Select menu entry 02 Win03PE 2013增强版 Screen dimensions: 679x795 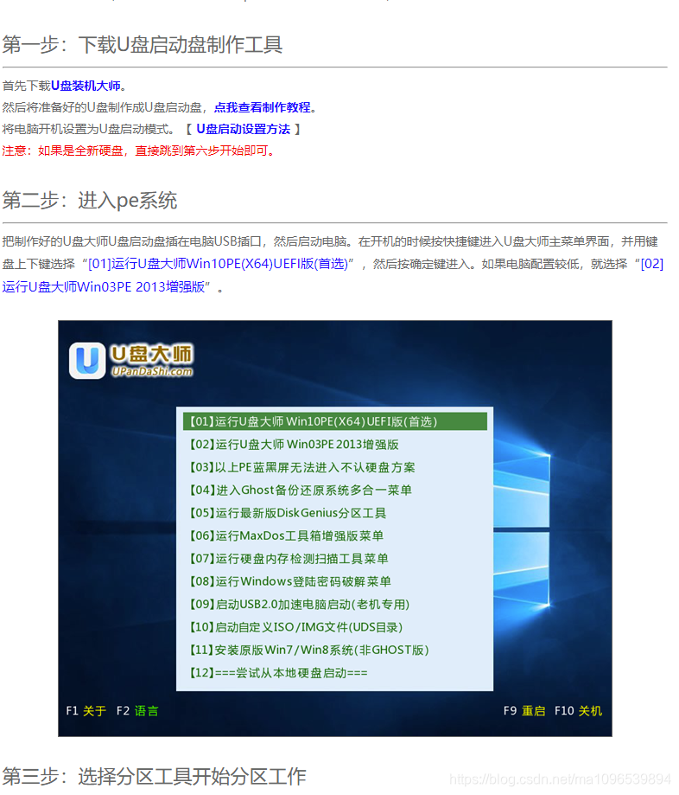295,445
